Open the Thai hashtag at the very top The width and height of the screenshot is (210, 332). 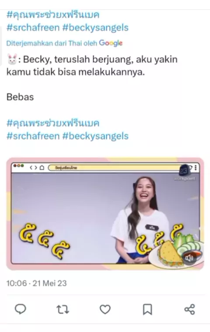click(53, 14)
